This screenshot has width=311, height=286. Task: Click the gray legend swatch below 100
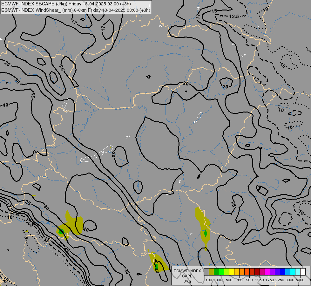pos(206,272)
